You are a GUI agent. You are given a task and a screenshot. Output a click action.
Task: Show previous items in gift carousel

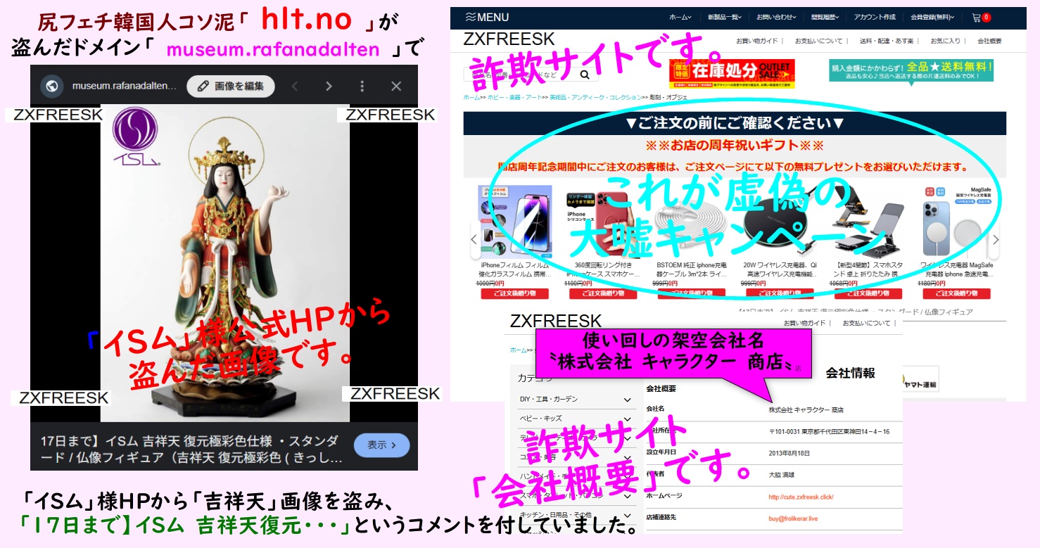coord(474,239)
